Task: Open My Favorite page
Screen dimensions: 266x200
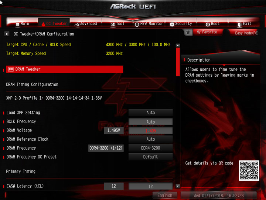Action: click(x=207, y=32)
